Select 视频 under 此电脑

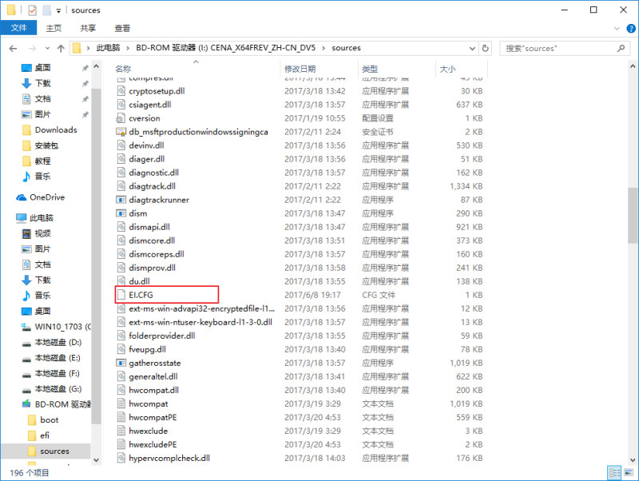(x=42, y=233)
